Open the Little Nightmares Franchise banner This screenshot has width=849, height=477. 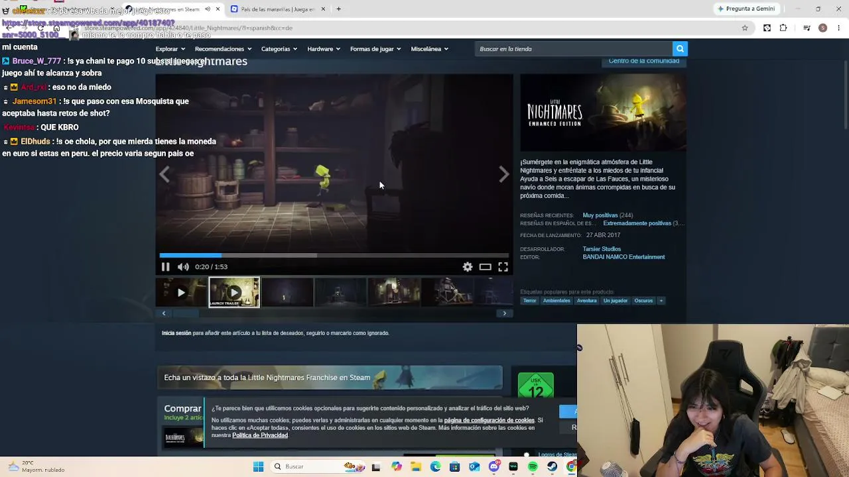pyautogui.click(x=330, y=378)
